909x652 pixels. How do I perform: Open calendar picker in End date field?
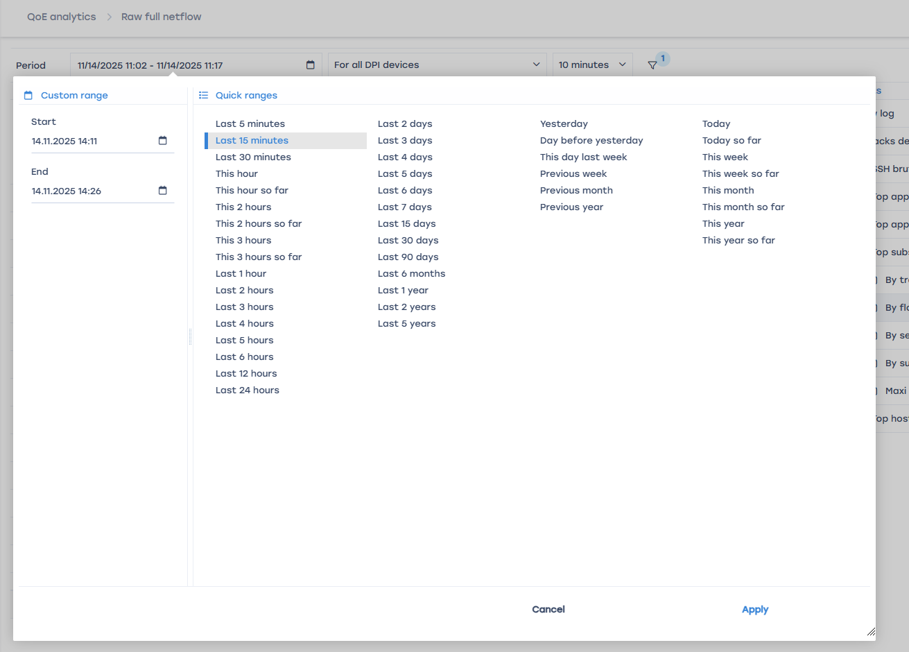click(x=163, y=191)
